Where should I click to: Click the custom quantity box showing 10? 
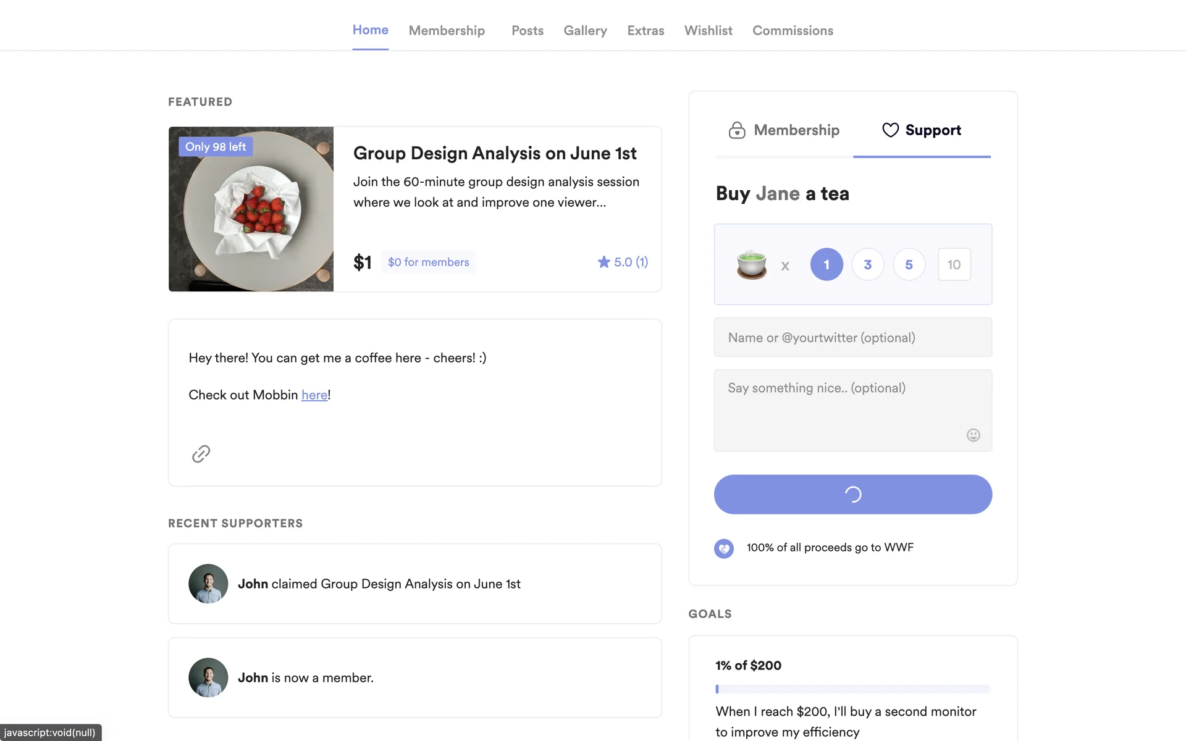pos(954,264)
